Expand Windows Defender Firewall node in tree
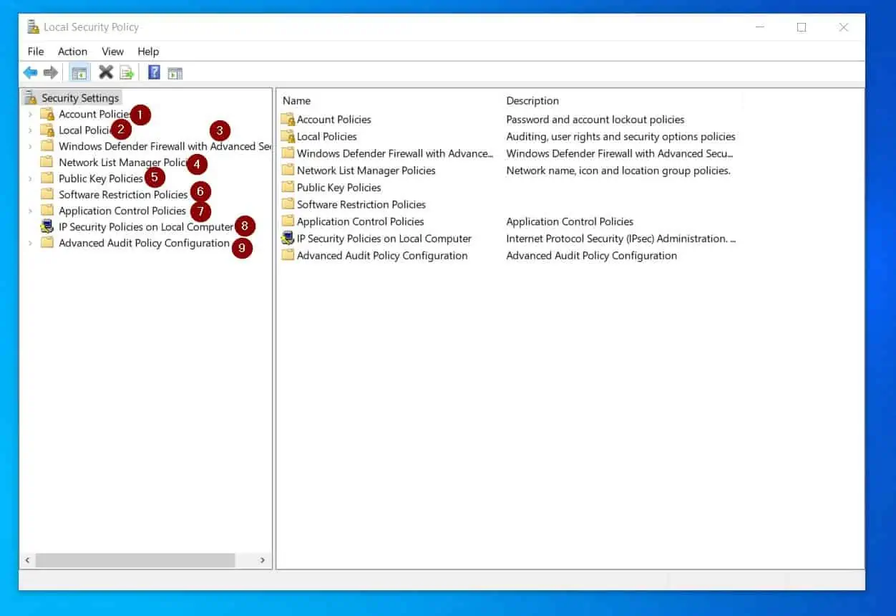Viewport: 896px width, 616px height. pyautogui.click(x=29, y=147)
